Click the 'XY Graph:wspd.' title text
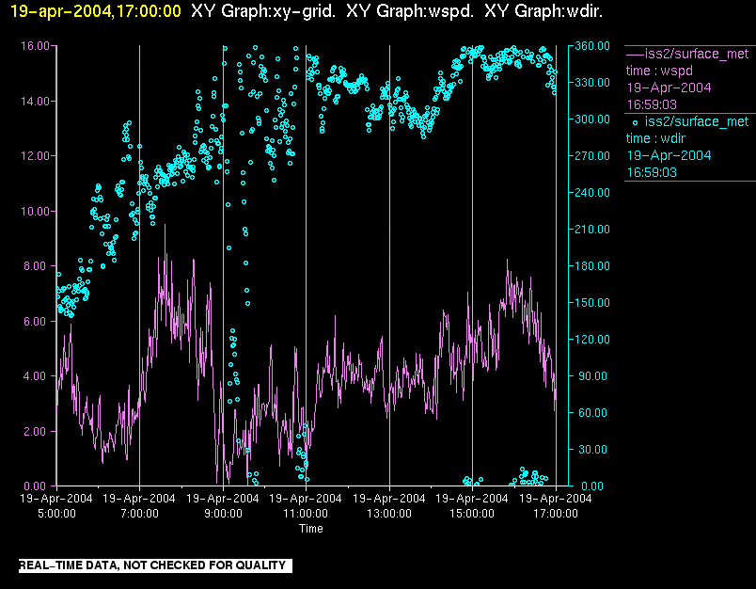 coord(410,11)
